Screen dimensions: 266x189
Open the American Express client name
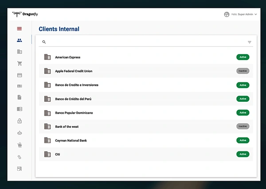(x=68, y=57)
